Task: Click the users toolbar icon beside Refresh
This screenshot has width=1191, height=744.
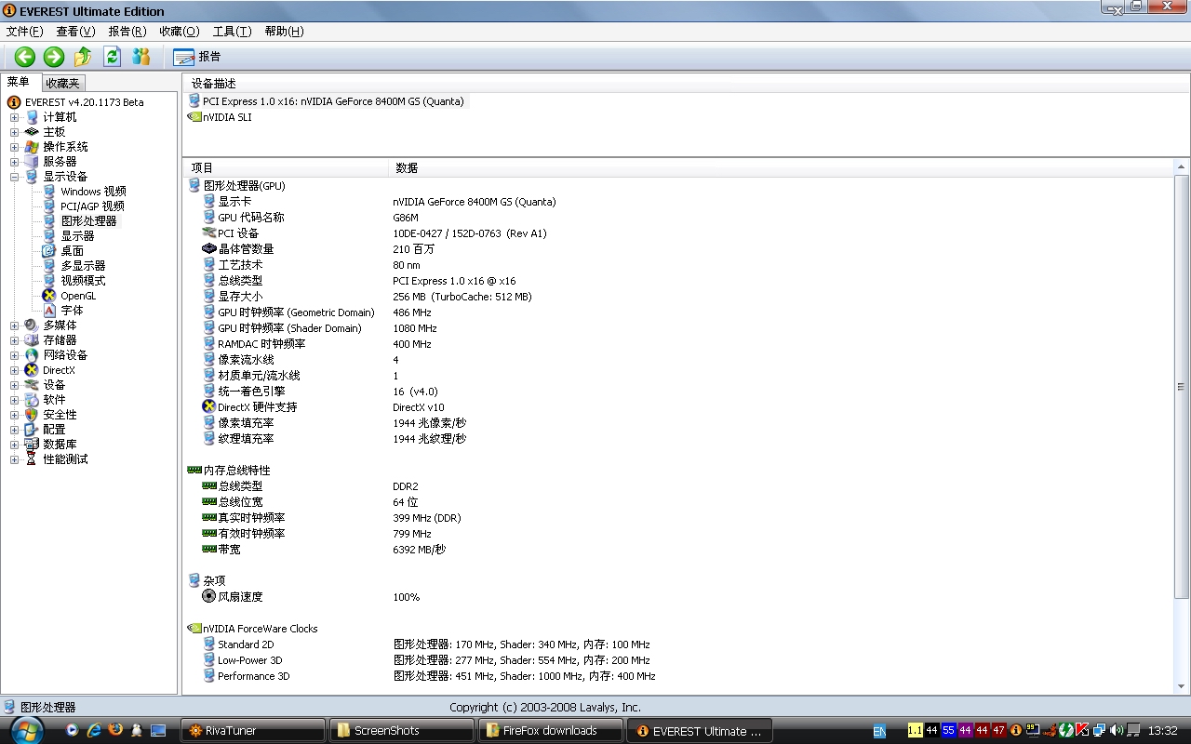Action: (141, 57)
